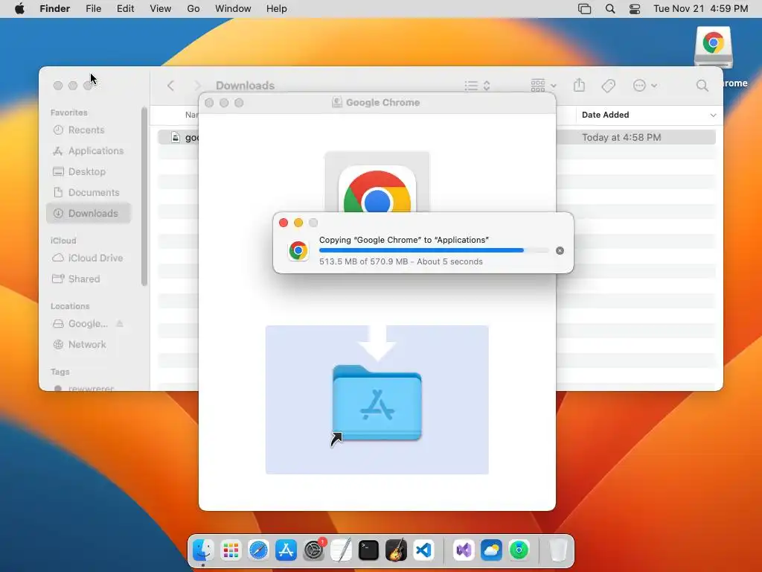Click the Applications folder shortcut in installer
The height and width of the screenshot is (572, 762).
point(377,403)
